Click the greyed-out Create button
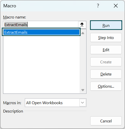The image size is (125, 129). (x=106, y=62)
